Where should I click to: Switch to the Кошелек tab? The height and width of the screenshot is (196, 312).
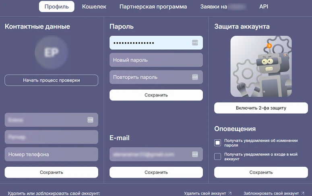point(94,6)
